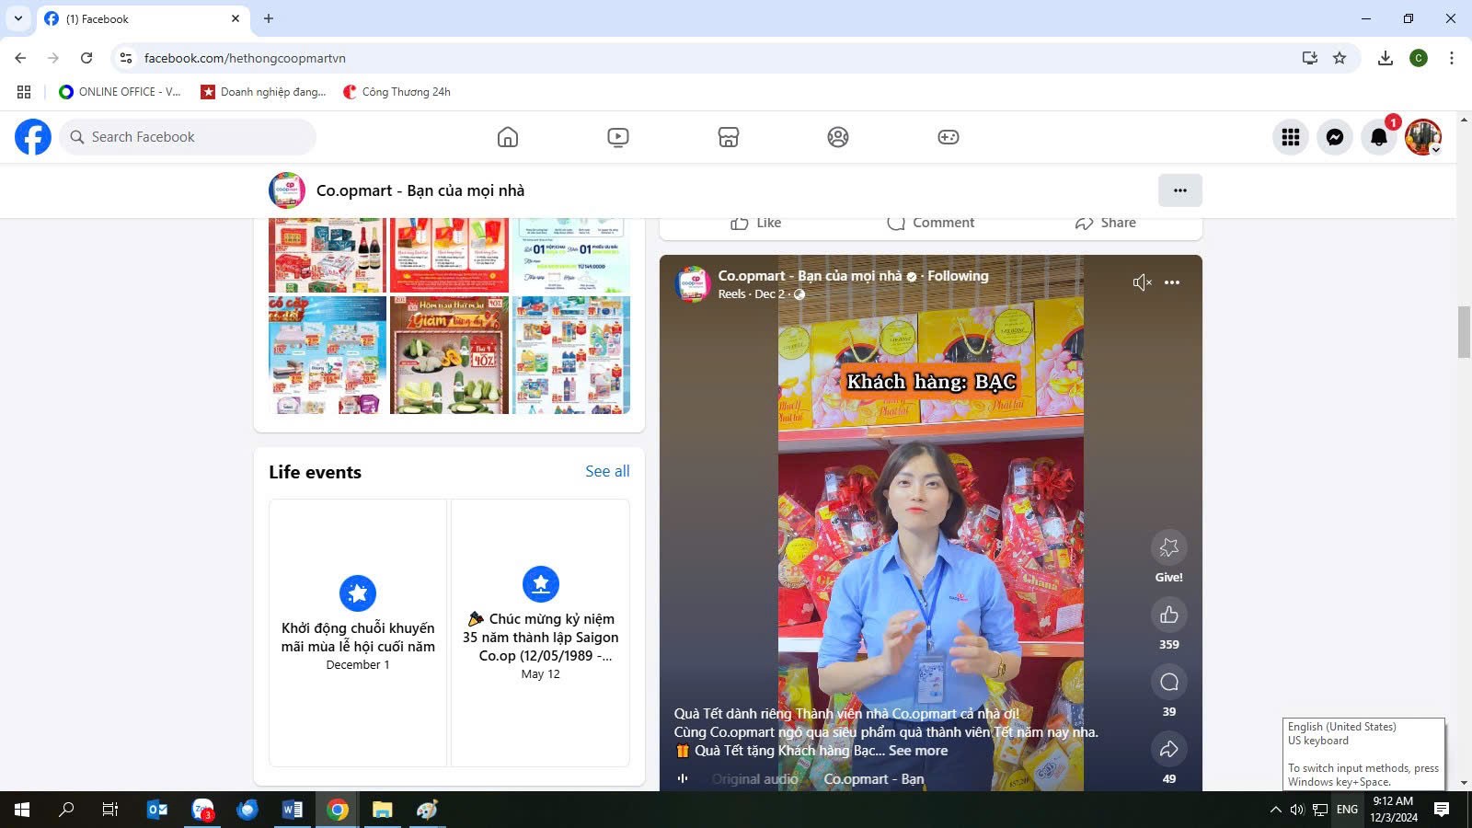Click the address bar URL
Viewport: 1472px width, 828px height.
(245, 58)
